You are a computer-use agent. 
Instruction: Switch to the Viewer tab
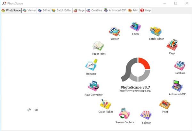click(x=29, y=10)
